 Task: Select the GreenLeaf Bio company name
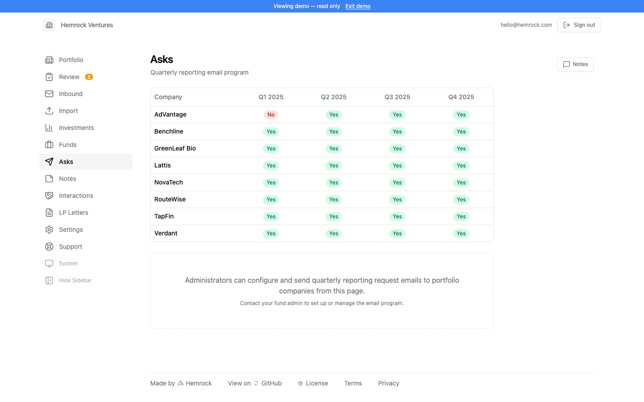coord(175,148)
